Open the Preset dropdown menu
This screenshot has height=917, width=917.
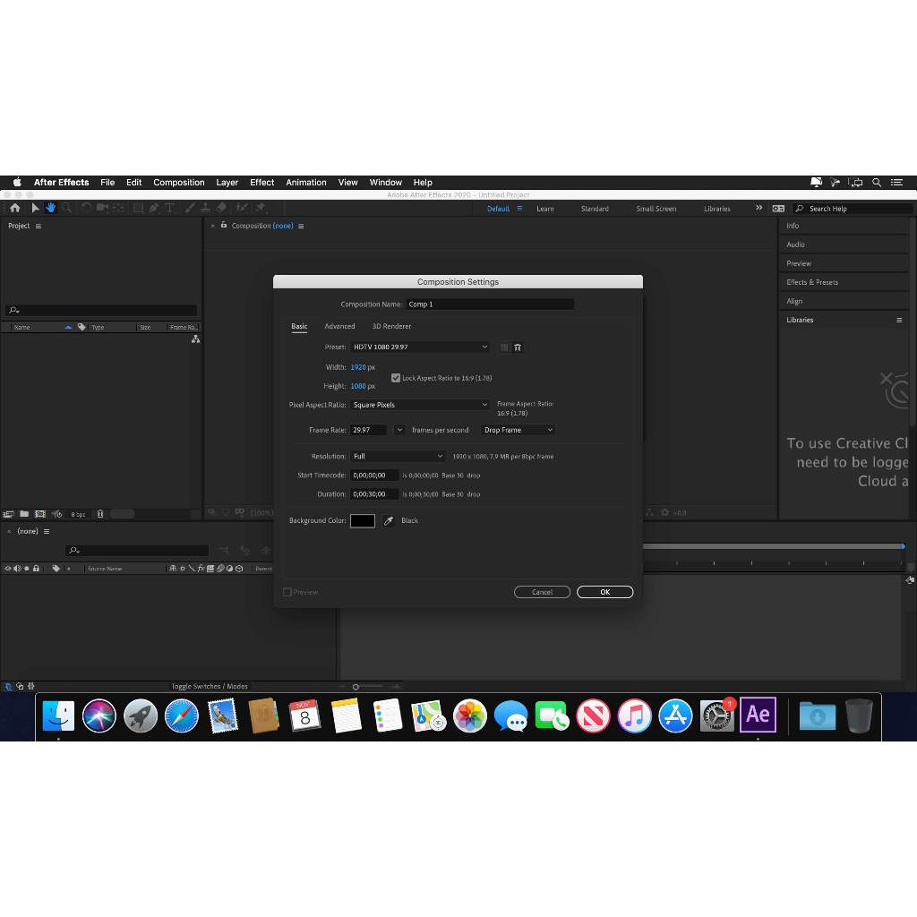[x=421, y=347]
